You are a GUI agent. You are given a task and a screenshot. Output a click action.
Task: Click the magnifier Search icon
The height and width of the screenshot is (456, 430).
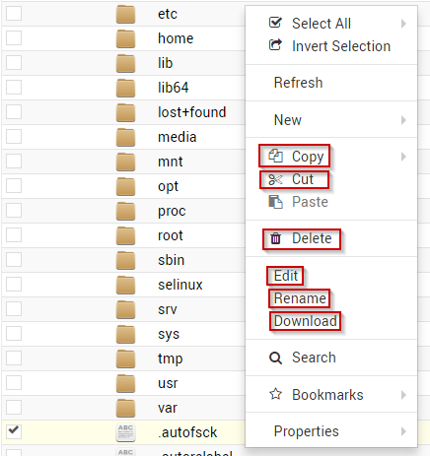point(275,358)
